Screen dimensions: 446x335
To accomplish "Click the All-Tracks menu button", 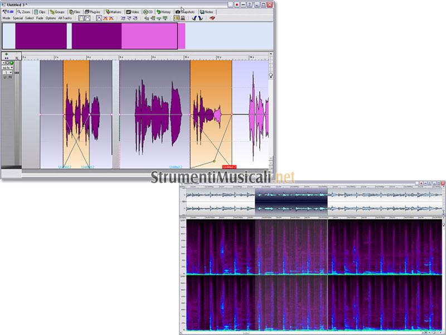I will click(x=65, y=18).
